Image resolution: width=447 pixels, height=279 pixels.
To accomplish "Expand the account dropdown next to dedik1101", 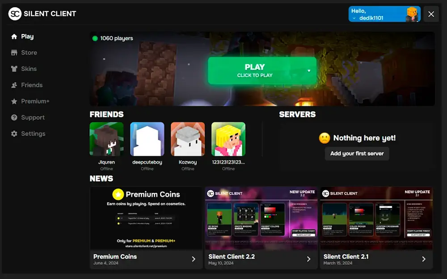I will 354,18.
